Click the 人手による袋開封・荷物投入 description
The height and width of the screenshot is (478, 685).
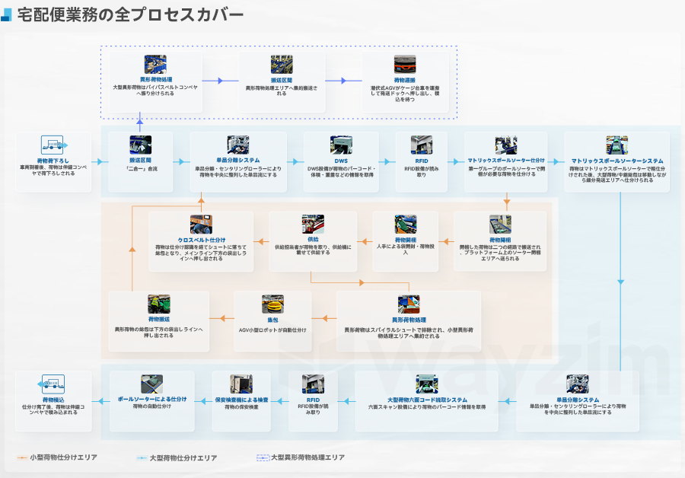point(406,250)
